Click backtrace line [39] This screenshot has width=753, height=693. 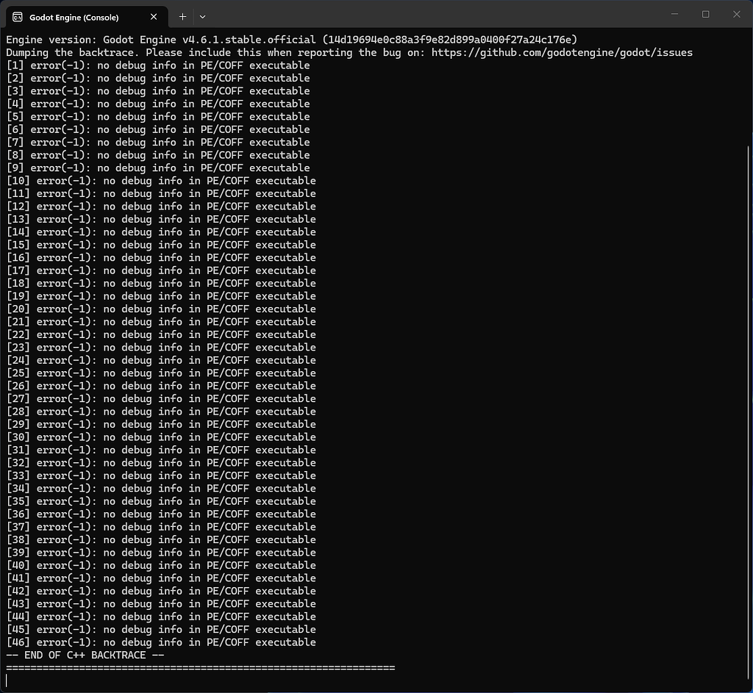[x=161, y=553]
